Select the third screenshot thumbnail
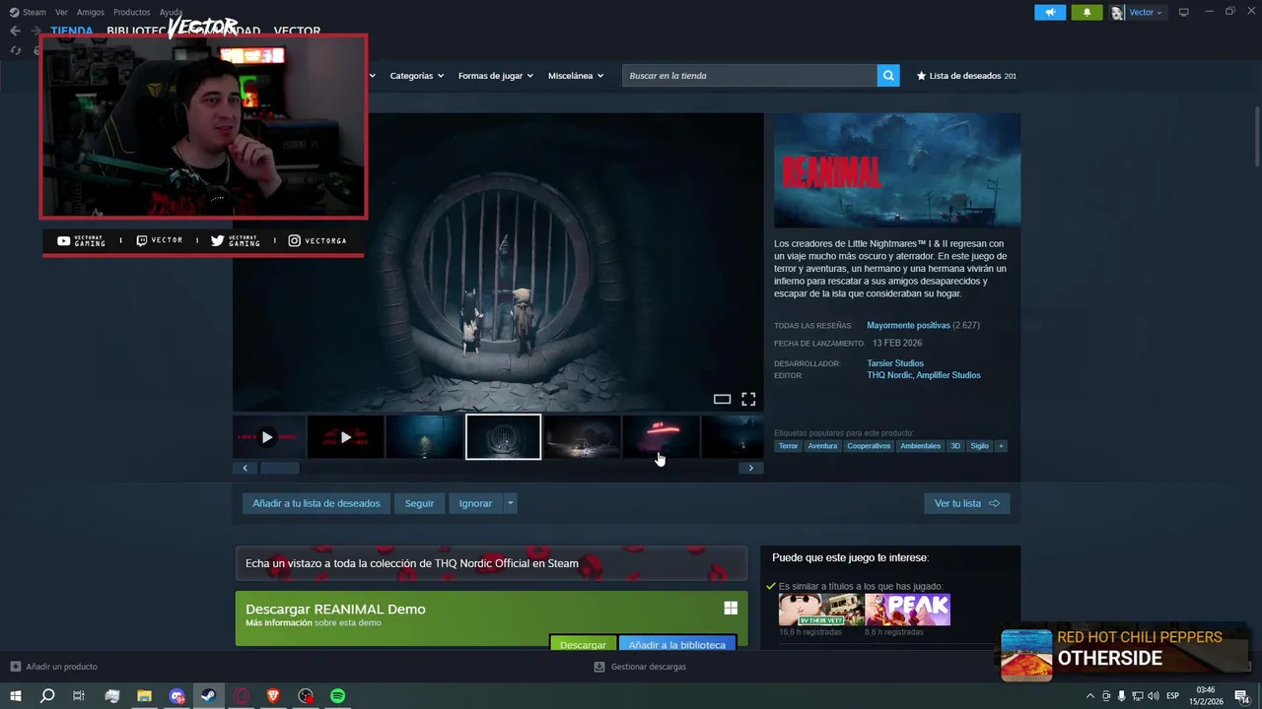The image size is (1262, 709). coord(424,437)
